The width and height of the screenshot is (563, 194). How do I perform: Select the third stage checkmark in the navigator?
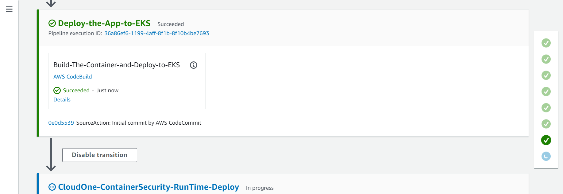click(546, 75)
